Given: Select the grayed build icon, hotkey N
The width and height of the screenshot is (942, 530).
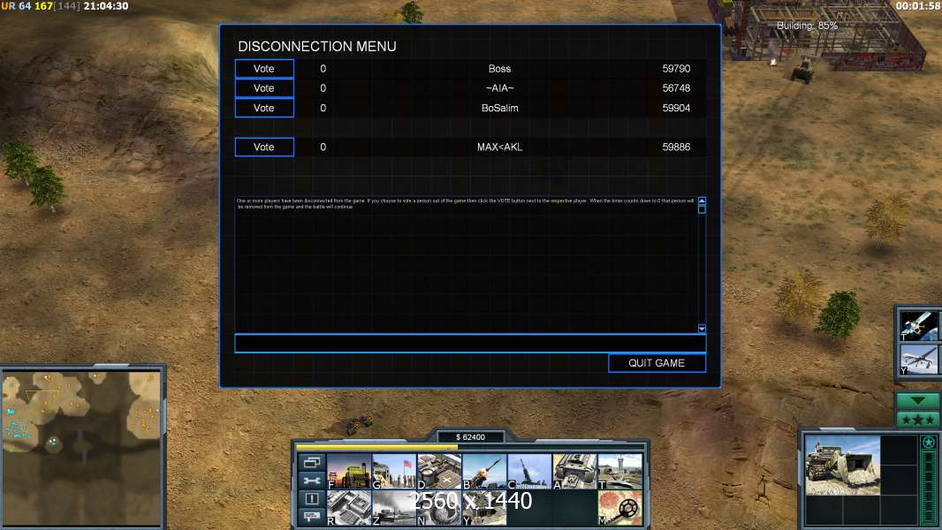Looking at the screenshot, I should click(x=439, y=508).
